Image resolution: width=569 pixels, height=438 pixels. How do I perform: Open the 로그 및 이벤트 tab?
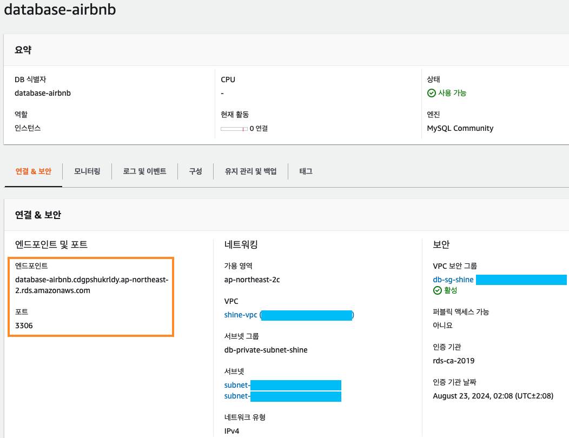(x=144, y=171)
